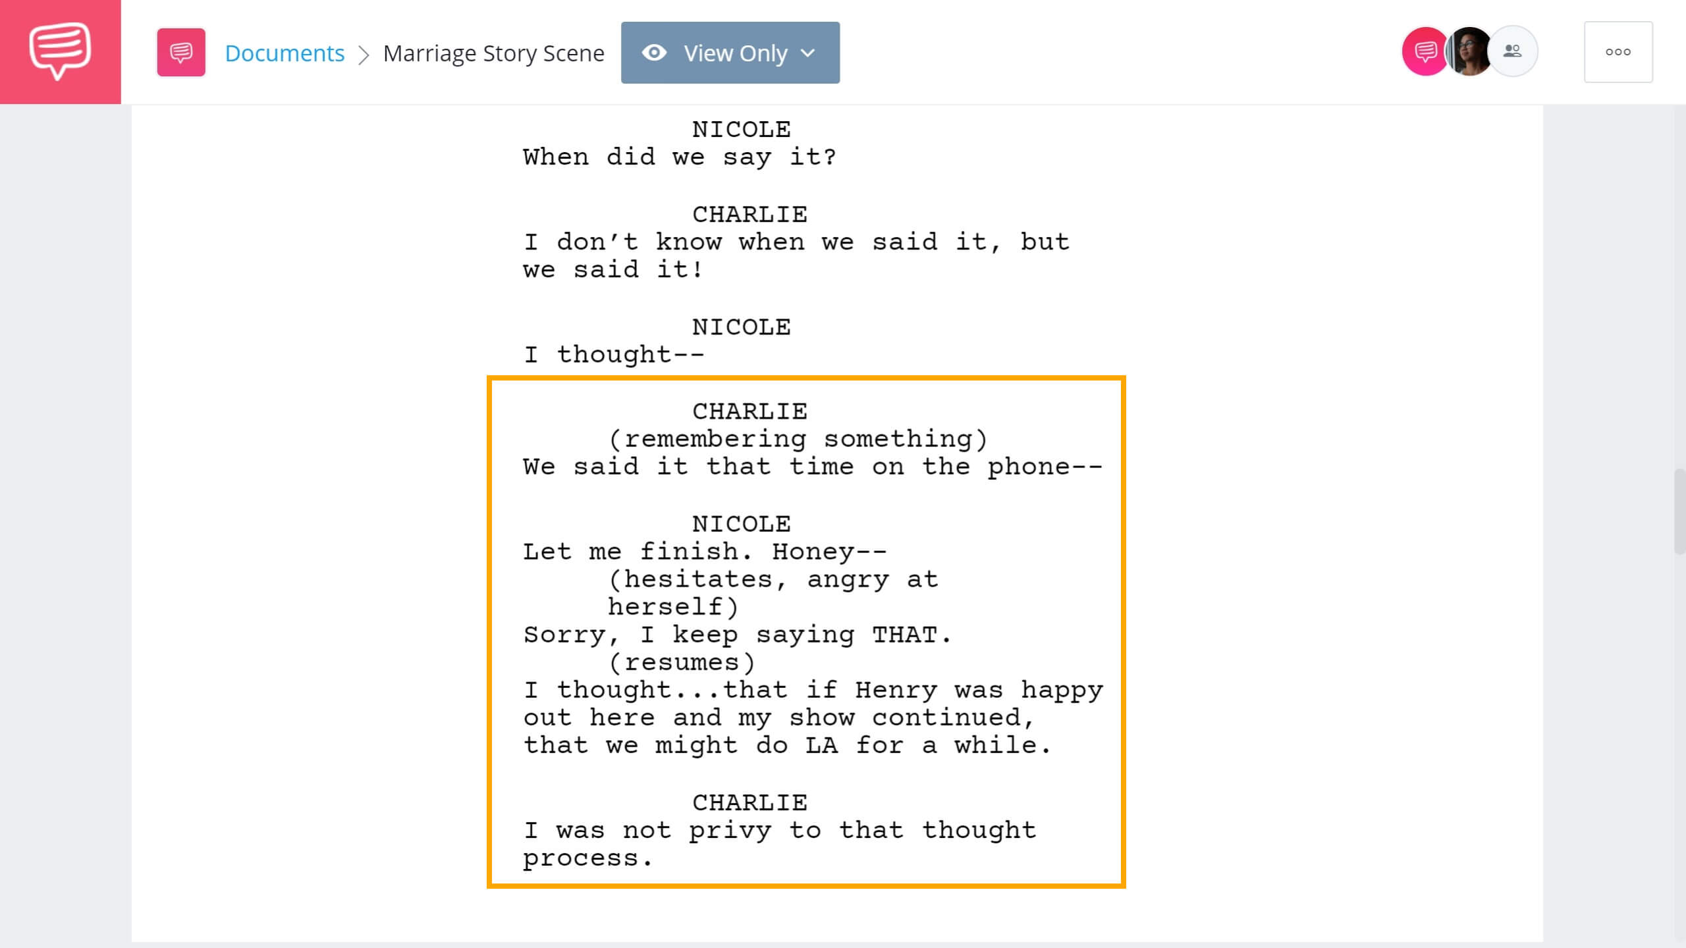
Task: Click the overflow menu (three dots) icon
Action: (1618, 51)
